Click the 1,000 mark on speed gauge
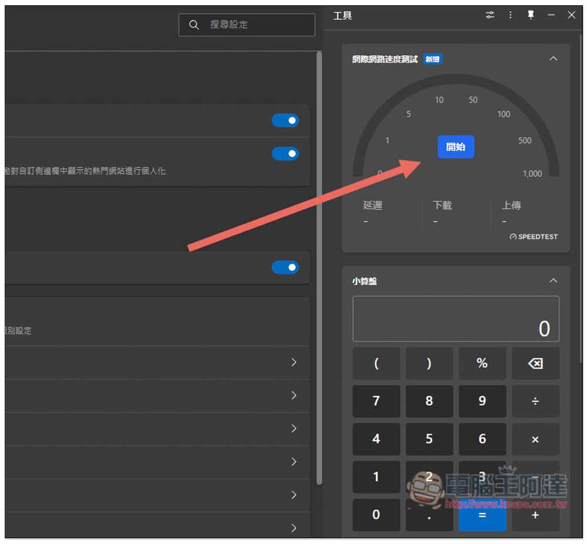This screenshot has width=587, height=544. (532, 174)
